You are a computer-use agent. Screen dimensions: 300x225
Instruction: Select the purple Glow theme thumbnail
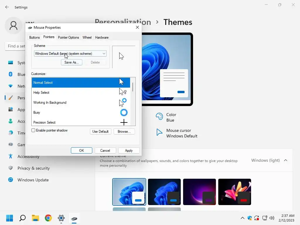200,192
